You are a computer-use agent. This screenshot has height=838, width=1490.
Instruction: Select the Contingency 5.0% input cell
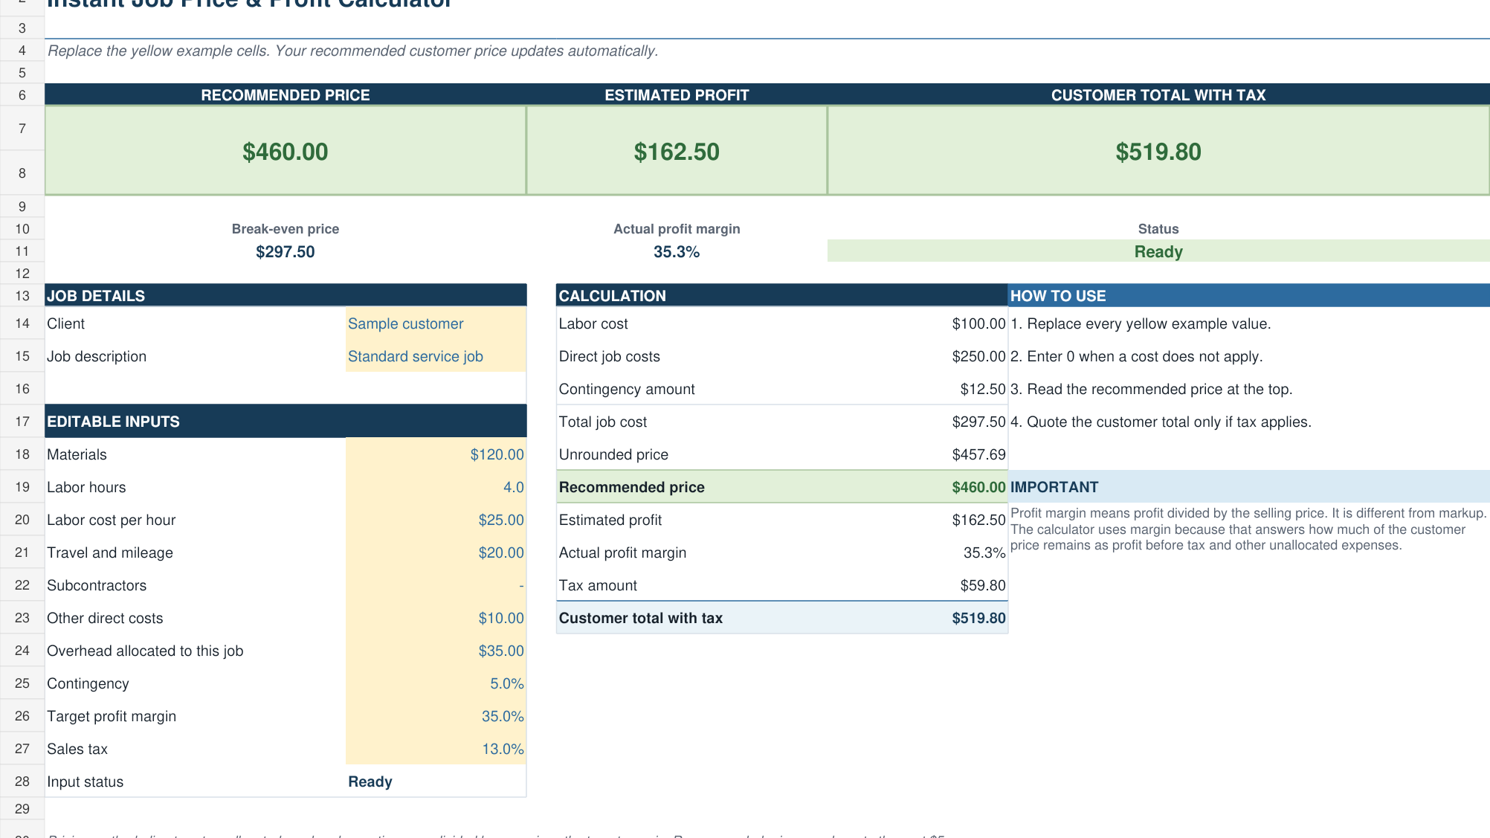click(436, 683)
